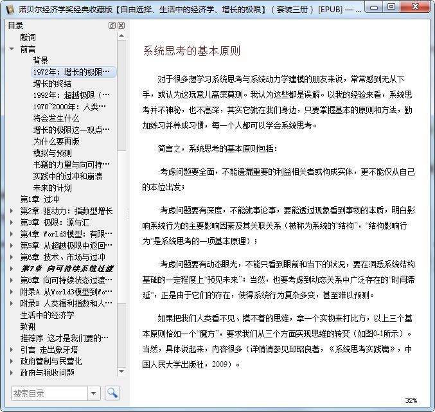
Task: Expand 第6章 技术、市场与过冲 node
Action: point(12,257)
